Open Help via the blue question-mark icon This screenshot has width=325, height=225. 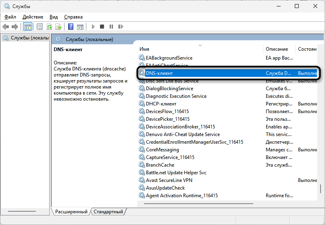click(x=71, y=27)
